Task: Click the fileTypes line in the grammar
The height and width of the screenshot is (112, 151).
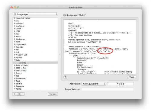Action: point(98,49)
